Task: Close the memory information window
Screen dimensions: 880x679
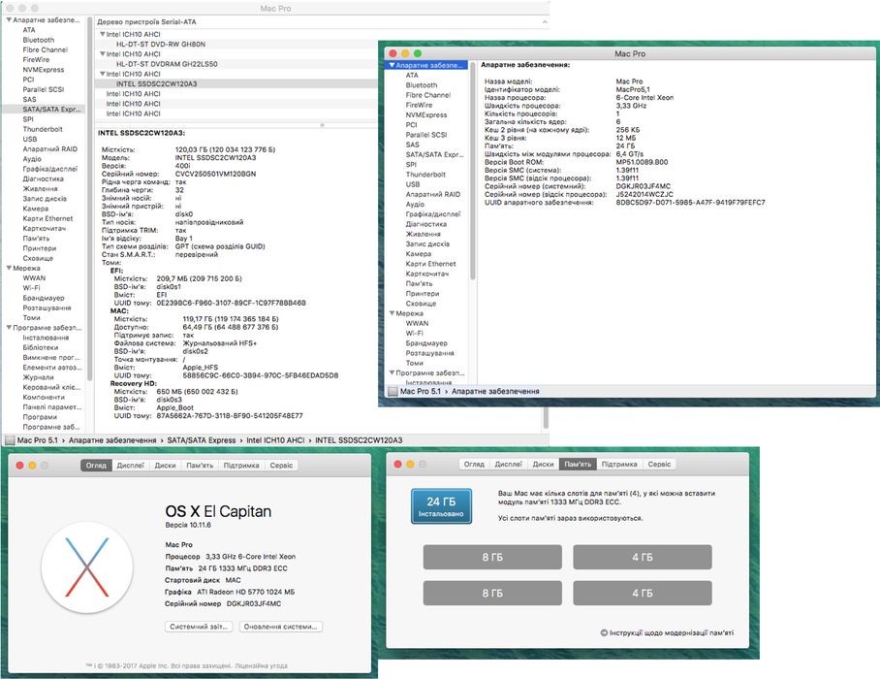Action: tap(397, 464)
